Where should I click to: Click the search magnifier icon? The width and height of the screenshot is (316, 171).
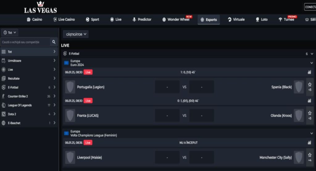click(x=54, y=42)
